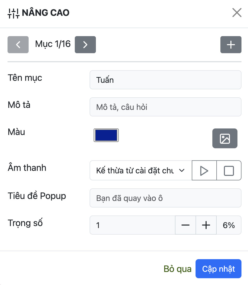The image size is (248, 285).
Task: Click the Bỏ qua link
Action: [177, 269]
